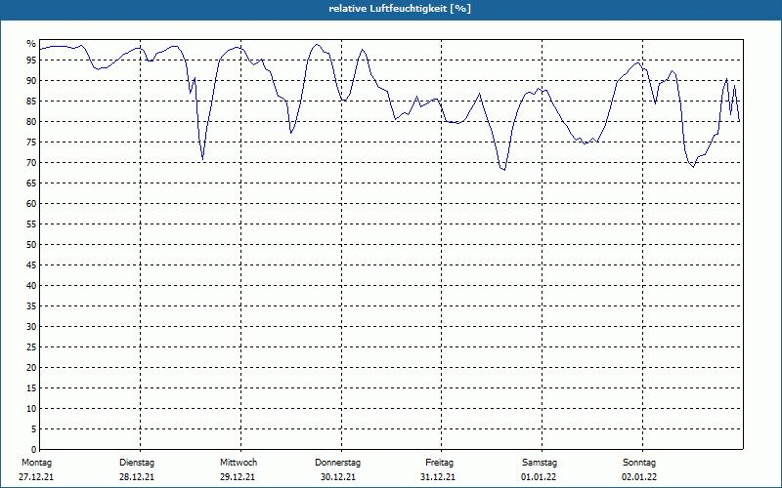Click the y-axis value '0'

pyautogui.click(x=34, y=450)
